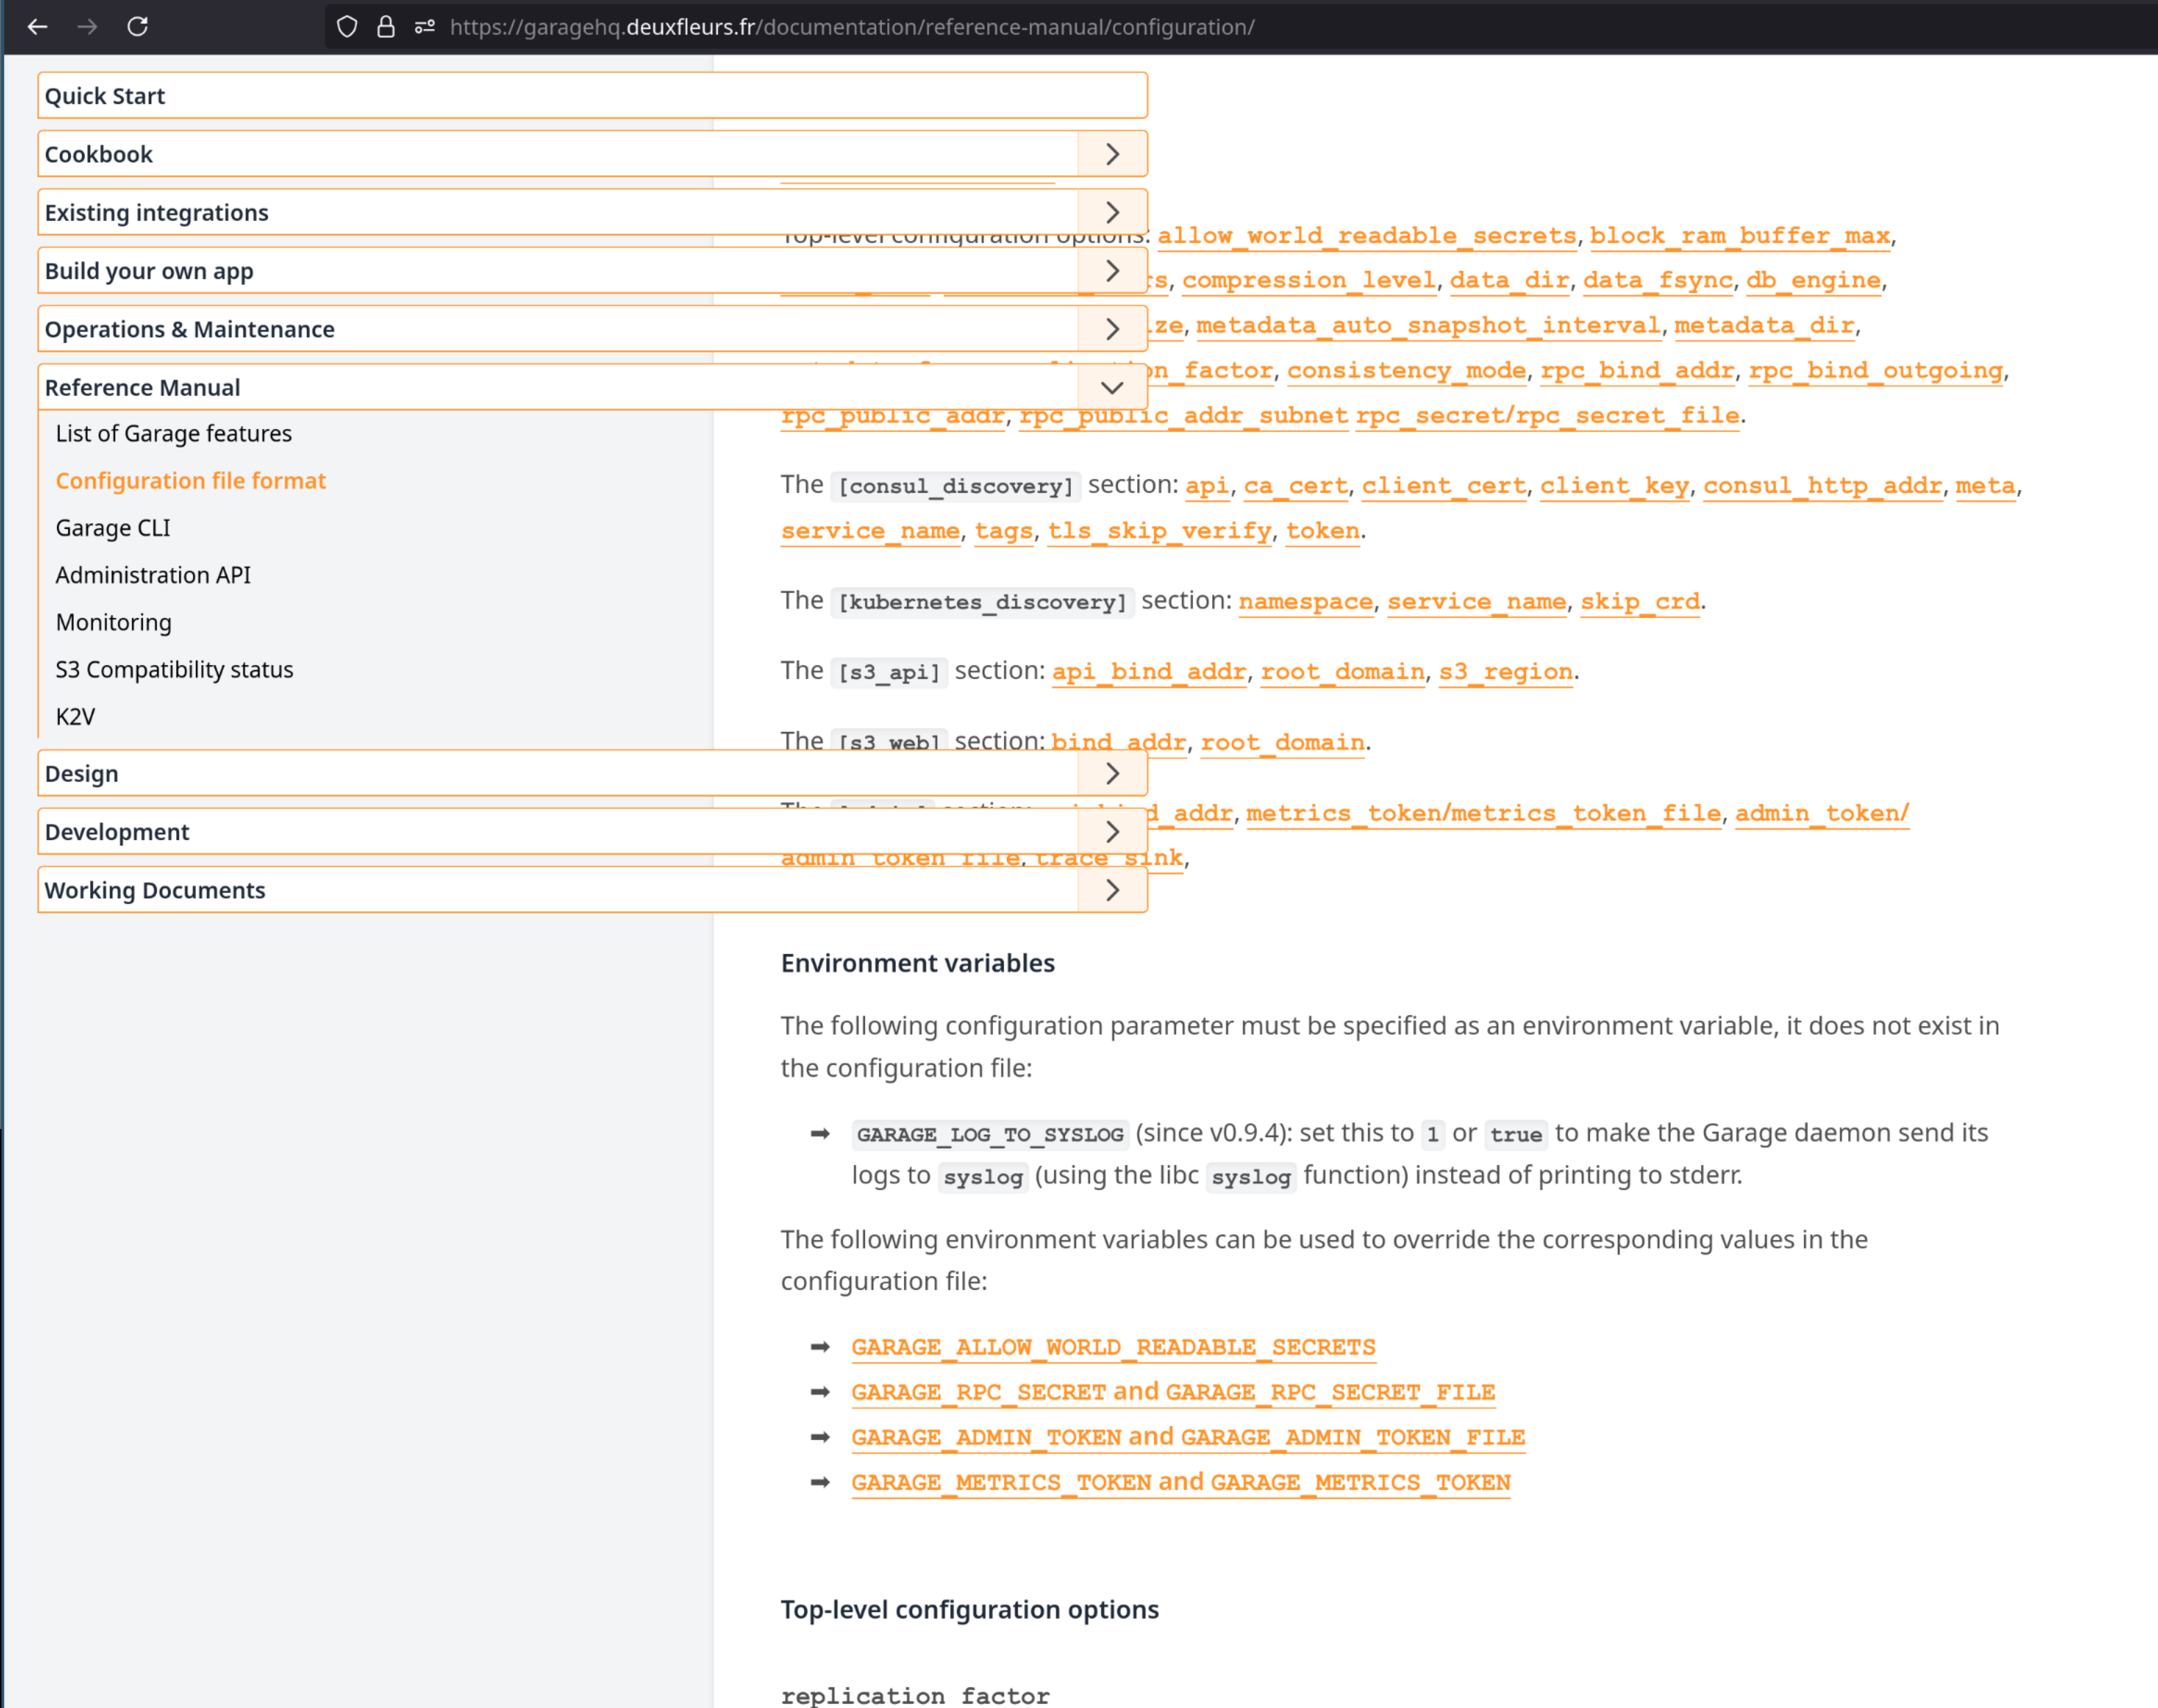
Task: Follow data_dir link
Action: tap(1509, 281)
